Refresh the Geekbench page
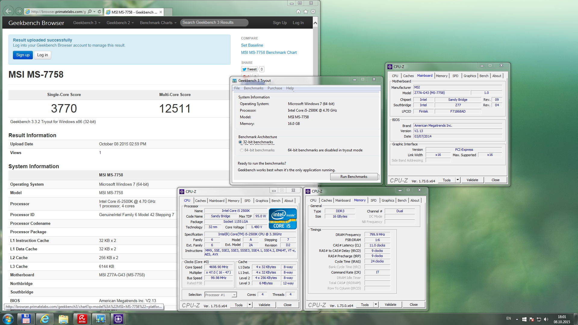This screenshot has height=325, width=578. pyautogui.click(x=99, y=12)
